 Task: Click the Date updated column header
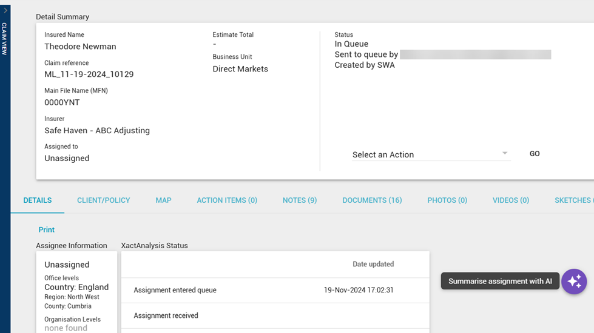coord(373,264)
